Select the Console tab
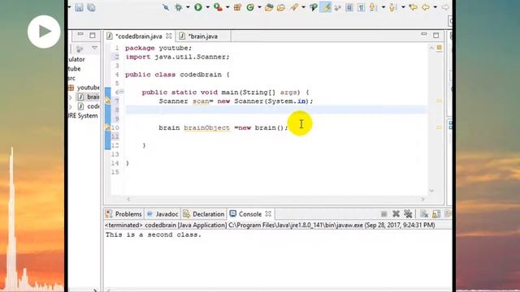520x292 pixels. [246, 214]
